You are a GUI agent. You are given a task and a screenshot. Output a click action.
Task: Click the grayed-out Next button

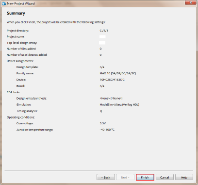(x=125, y=177)
